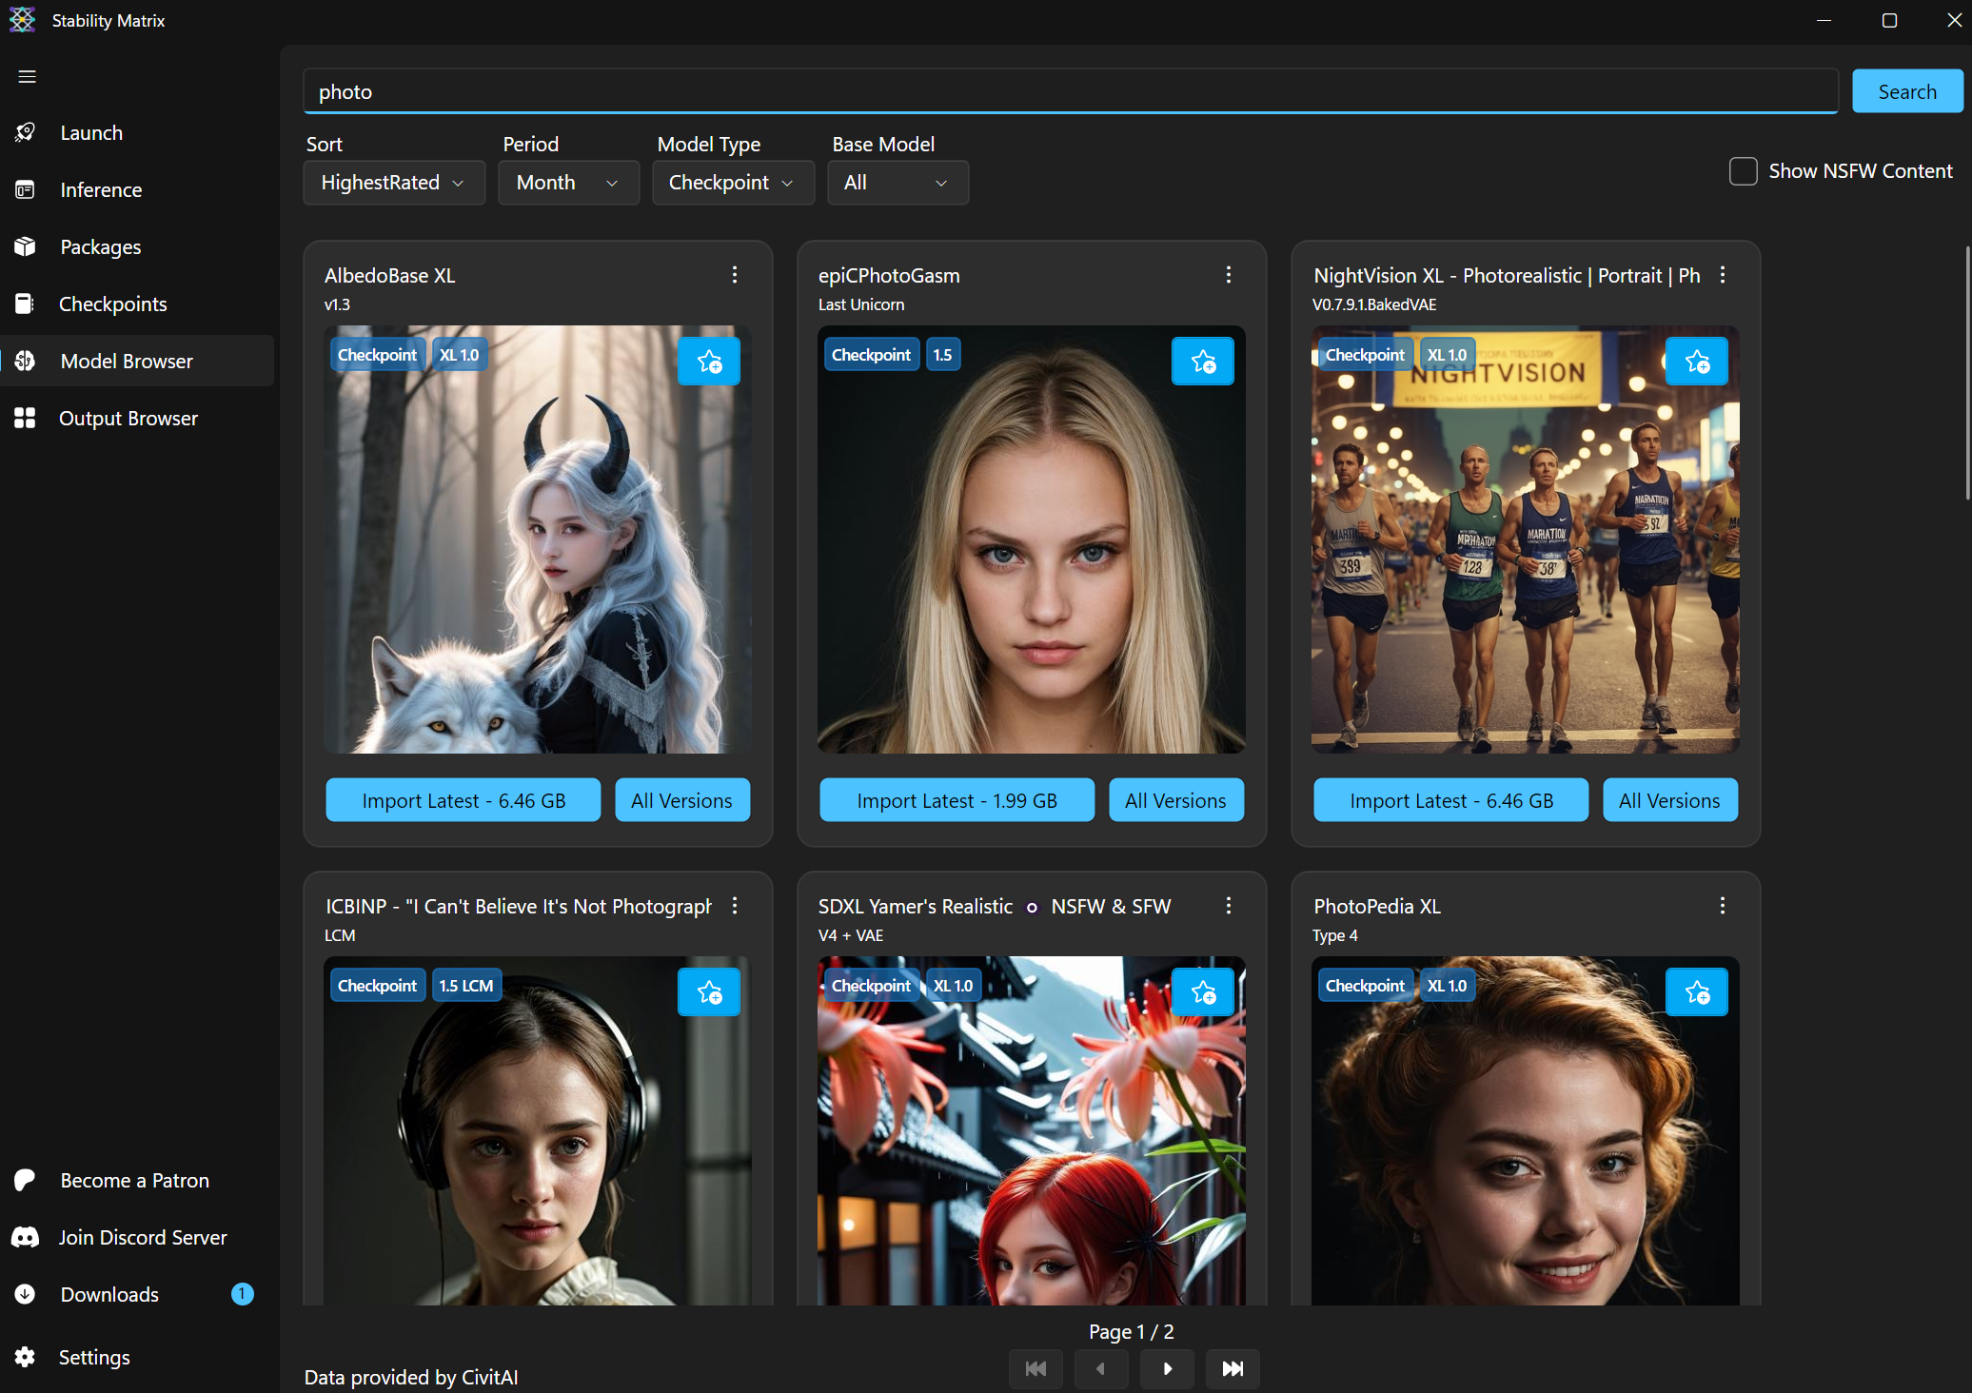
Task: Expand the Base Model All dropdown
Action: click(x=897, y=183)
